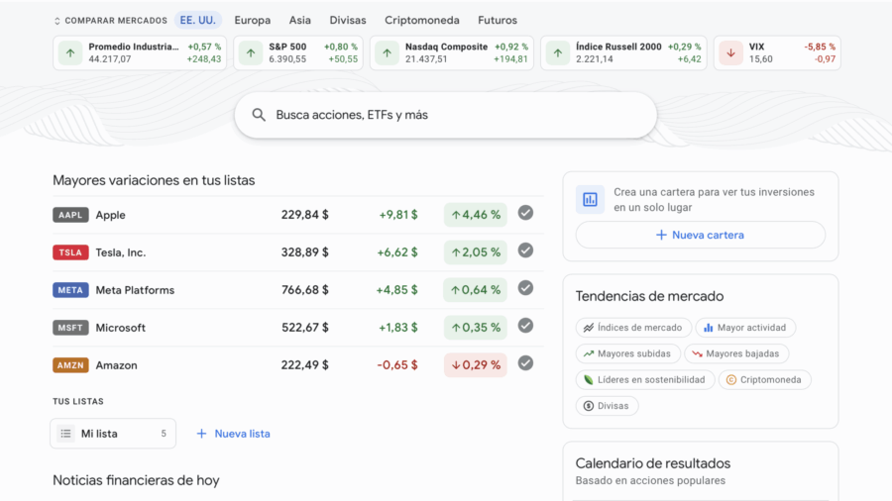Screen dimensions: 892x501
Task: Click Amazon's 0,29 % decline badge
Action: point(476,364)
